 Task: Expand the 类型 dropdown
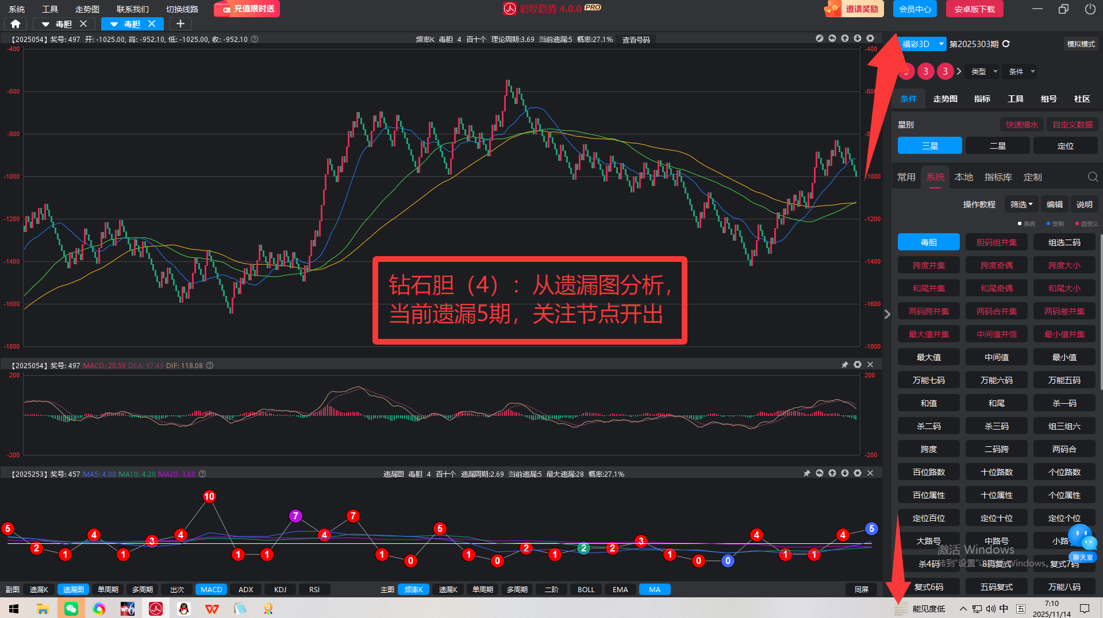(983, 71)
